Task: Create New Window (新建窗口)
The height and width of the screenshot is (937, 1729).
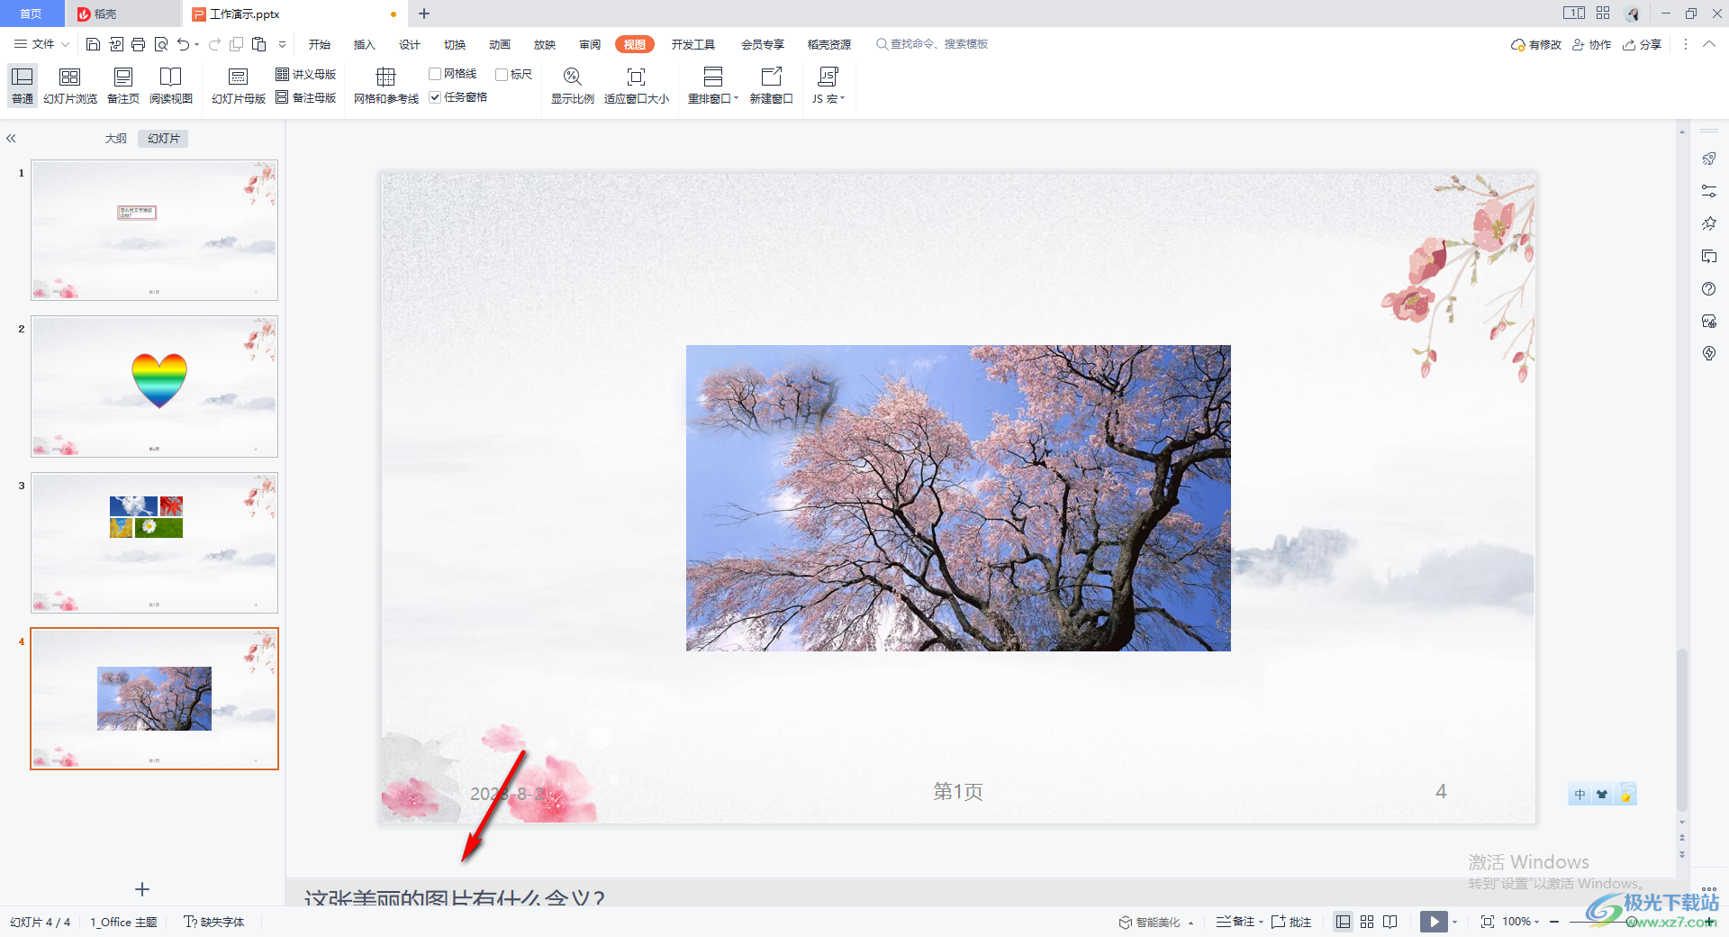Action: (x=772, y=86)
